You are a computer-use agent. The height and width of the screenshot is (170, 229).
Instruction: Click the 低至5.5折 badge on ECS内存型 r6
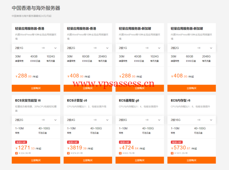176,142
